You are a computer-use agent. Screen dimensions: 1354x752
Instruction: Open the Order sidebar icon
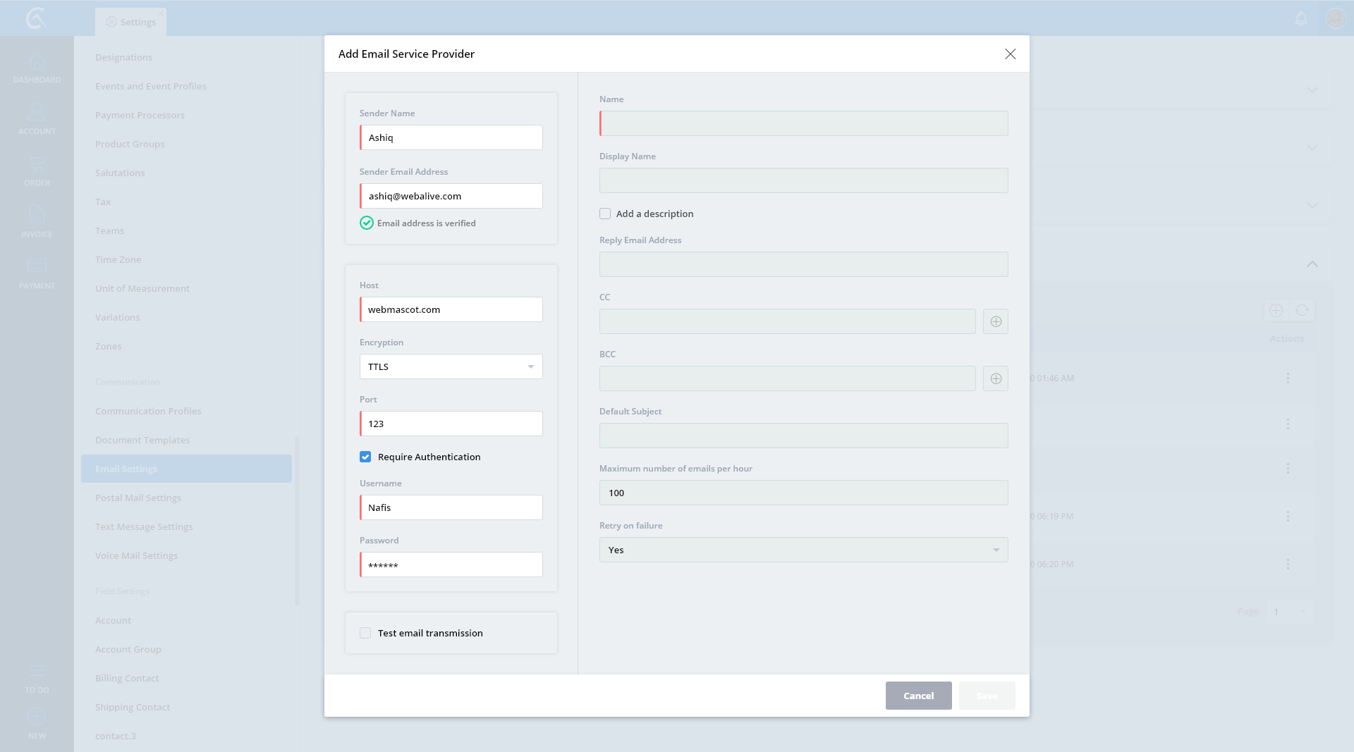[37, 171]
